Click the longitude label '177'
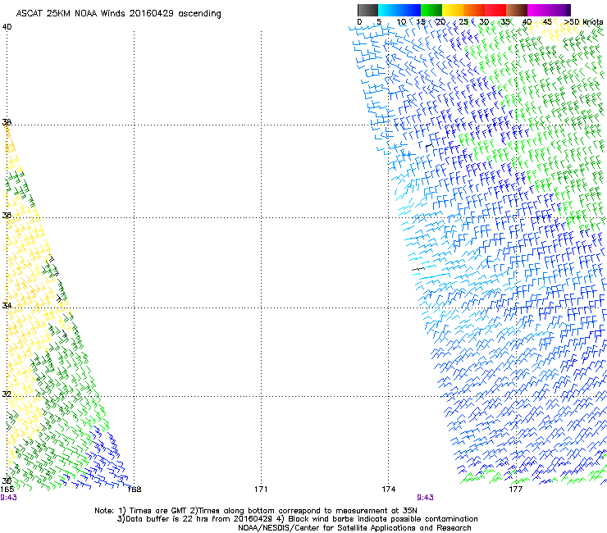This screenshot has width=607, height=533. point(516,490)
